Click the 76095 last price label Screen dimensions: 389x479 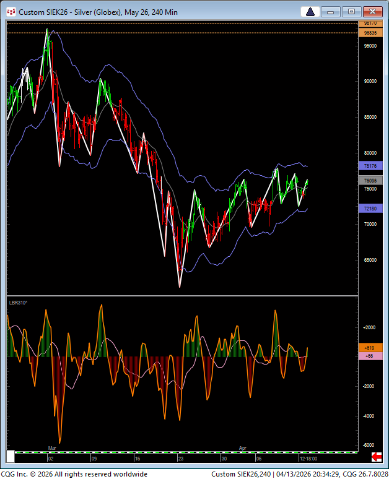370,181
